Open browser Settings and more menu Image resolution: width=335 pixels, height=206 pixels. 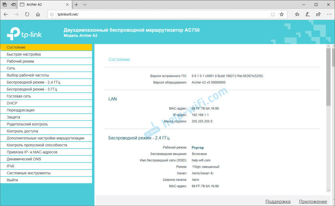pos(329,14)
